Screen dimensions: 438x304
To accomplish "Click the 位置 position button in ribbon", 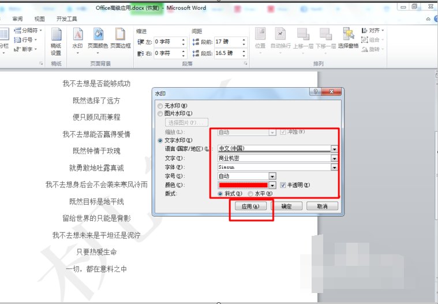I will coord(260,40).
